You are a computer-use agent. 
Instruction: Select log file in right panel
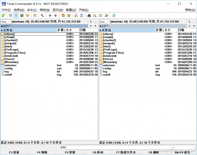point(148,71)
